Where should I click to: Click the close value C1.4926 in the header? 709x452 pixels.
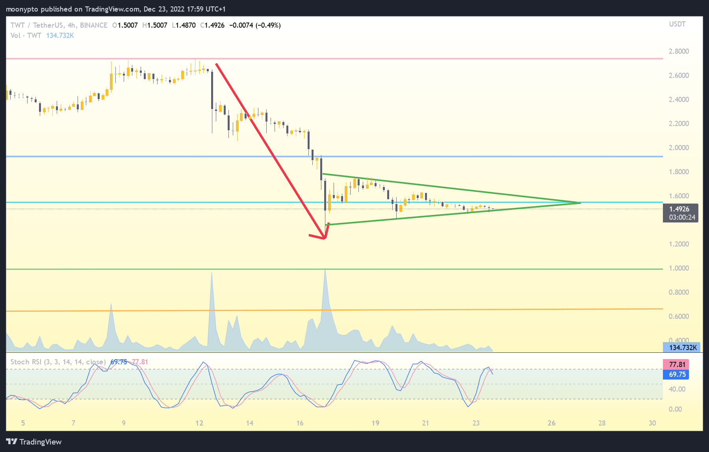(212, 25)
